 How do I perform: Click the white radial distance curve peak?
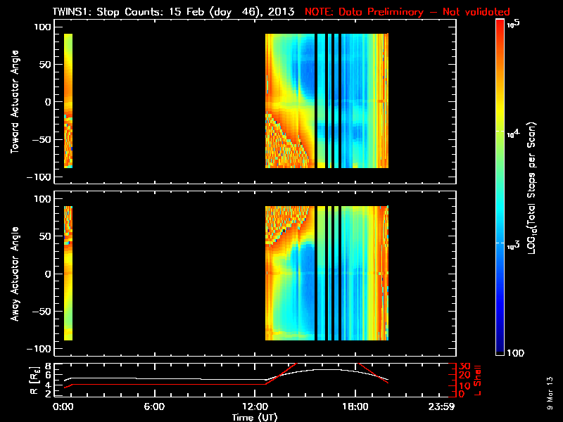[x=327, y=369]
